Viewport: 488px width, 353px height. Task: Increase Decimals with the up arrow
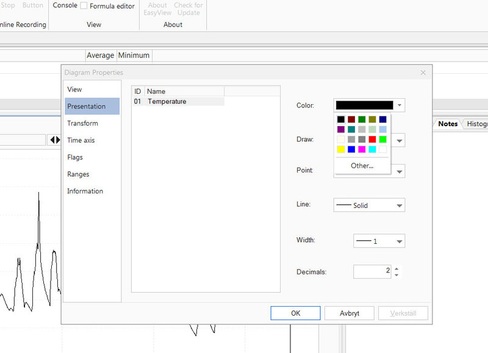click(396, 269)
